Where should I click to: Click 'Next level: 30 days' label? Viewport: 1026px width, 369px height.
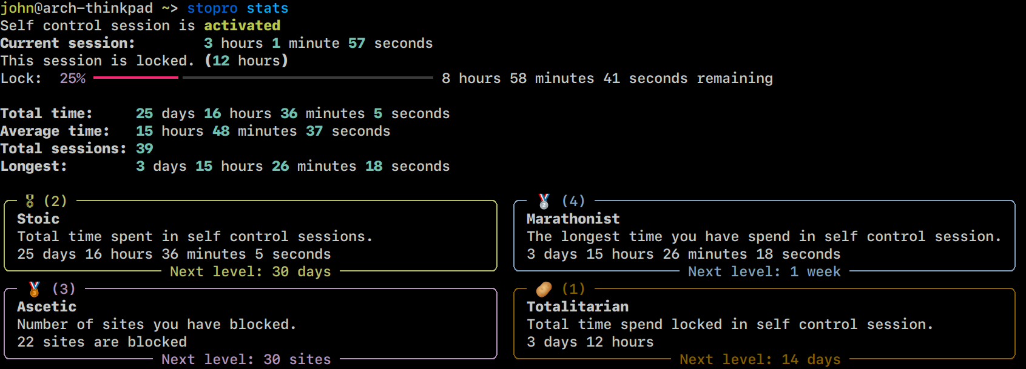pos(250,271)
